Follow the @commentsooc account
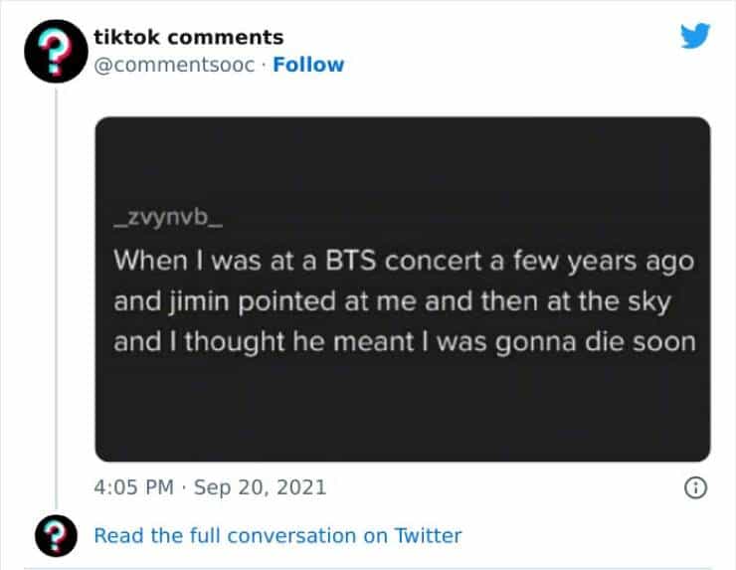The width and height of the screenshot is (736, 570). pyautogui.click(x=308, y=65)
